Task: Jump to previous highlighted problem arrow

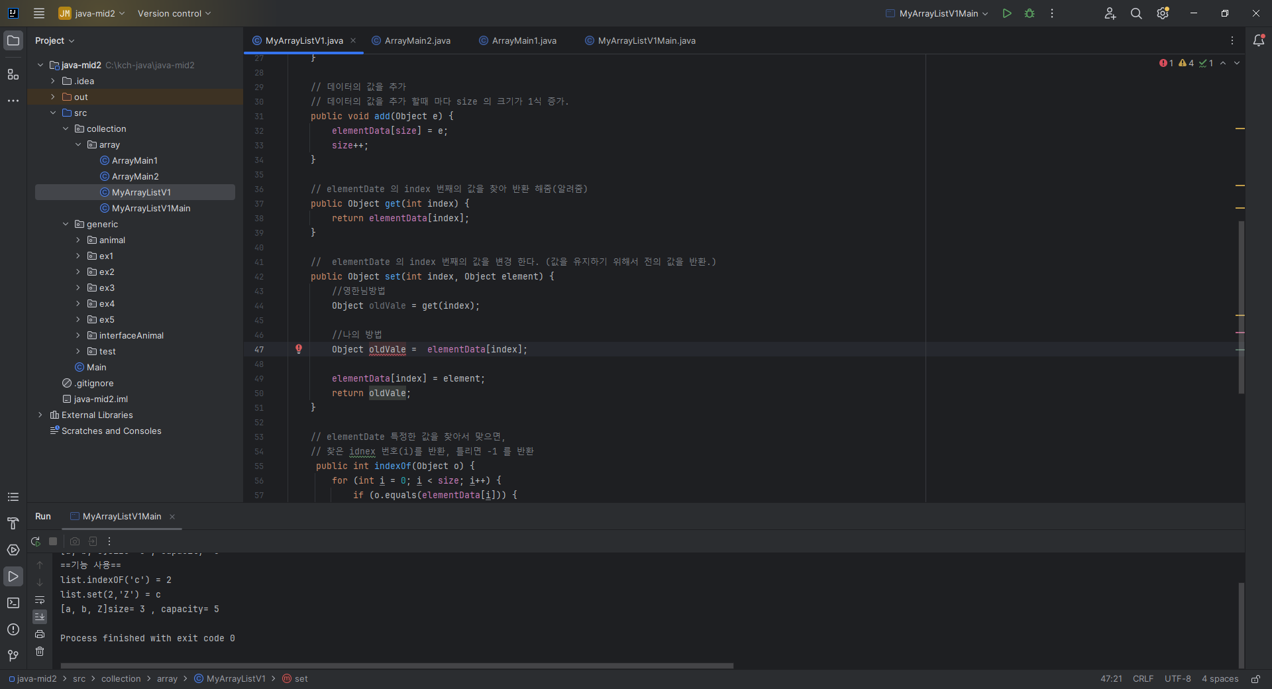Action: point(1223,63)
